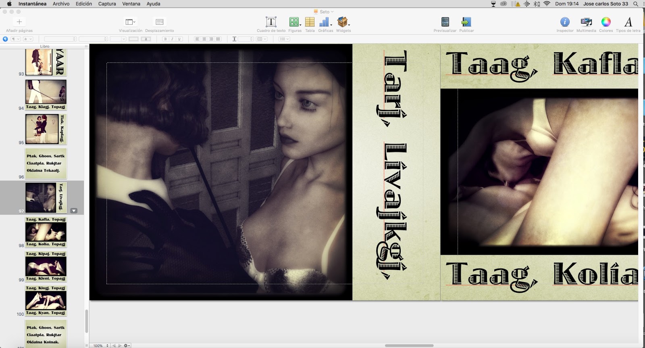The image size is (645, 348).
Task: Select page 99 thumbnail
Action: coord(46,266)
